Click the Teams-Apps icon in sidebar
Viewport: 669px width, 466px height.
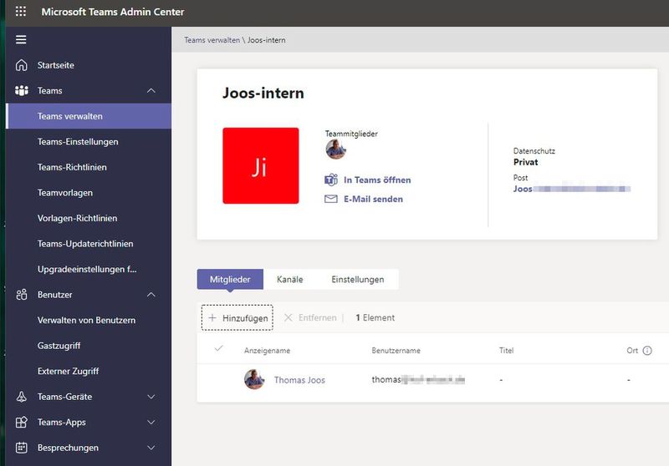pyautogui.click(x=22, y=422)
